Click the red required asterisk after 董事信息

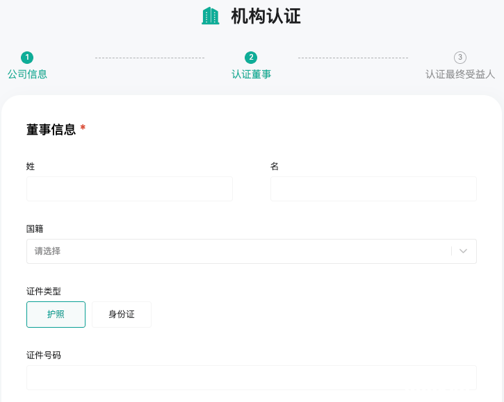pyautogui.click(x=83, y=129)
